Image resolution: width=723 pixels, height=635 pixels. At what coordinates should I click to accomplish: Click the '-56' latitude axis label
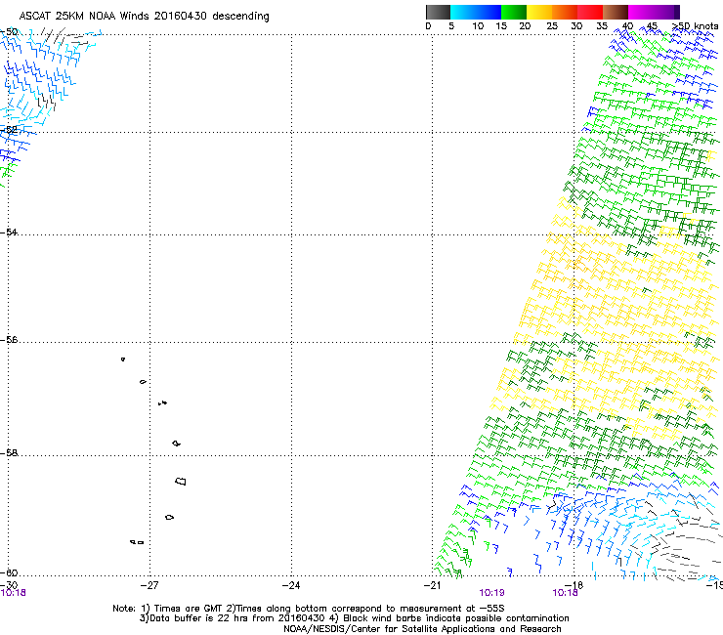coord(9,340)
